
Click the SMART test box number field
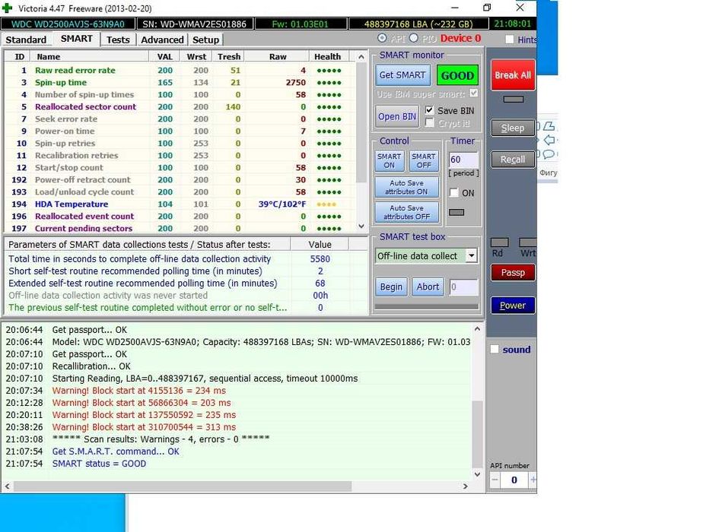(463, 287)
